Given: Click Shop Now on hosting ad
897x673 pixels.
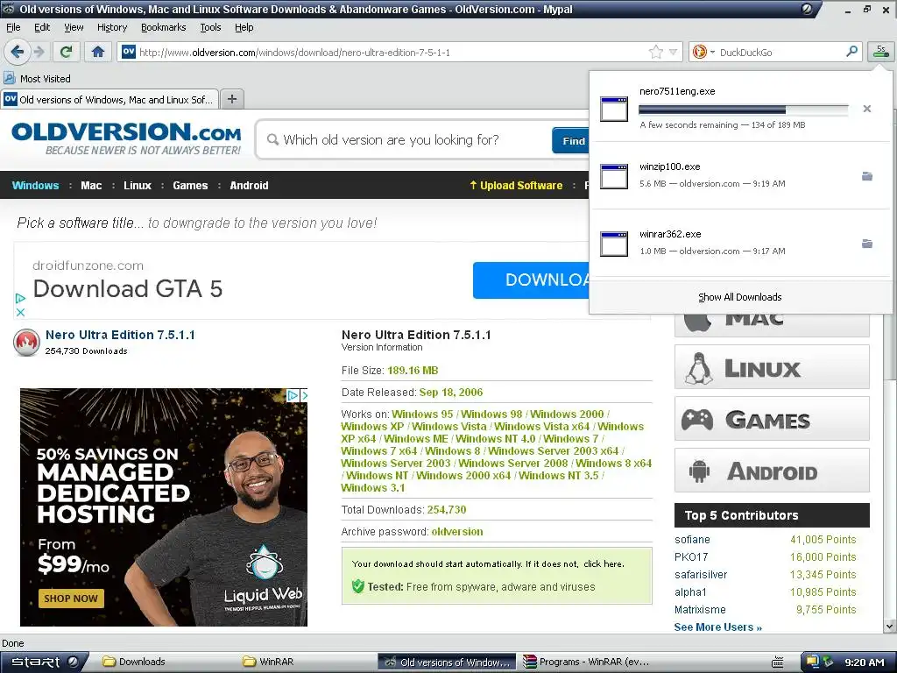Looking at the screenshot, I should pyautogui.click(x=71, y=598).
